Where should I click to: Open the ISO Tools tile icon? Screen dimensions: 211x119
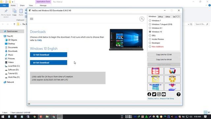(x=172, y=79)
